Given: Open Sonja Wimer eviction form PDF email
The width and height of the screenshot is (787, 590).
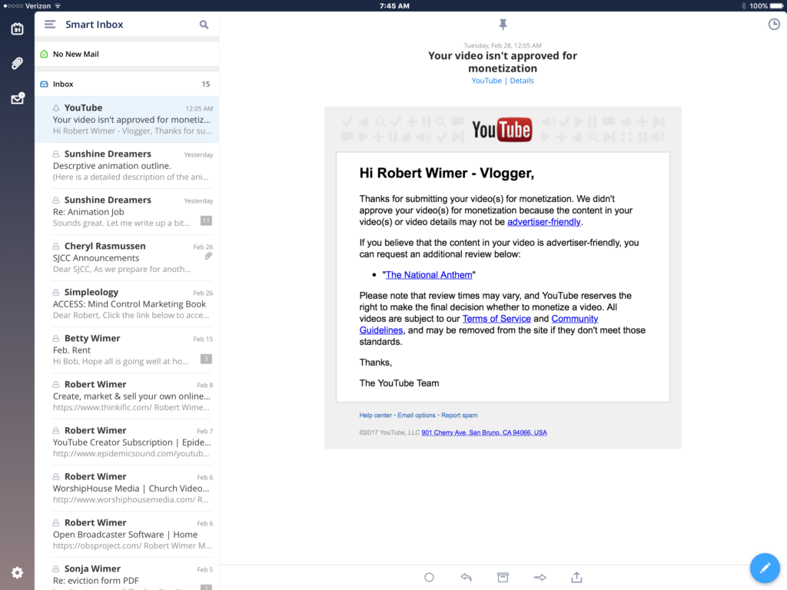Looking at the screenshot, I should [127, 575].
